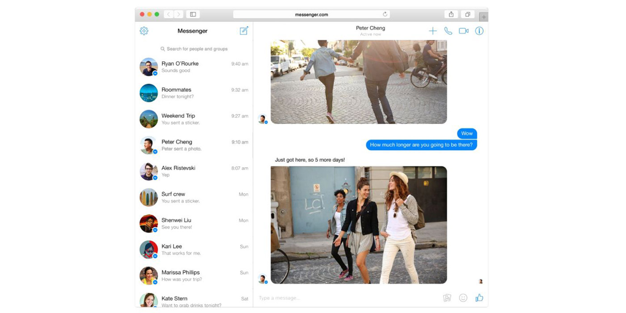Reload the messenger.com page

(385, 14)
